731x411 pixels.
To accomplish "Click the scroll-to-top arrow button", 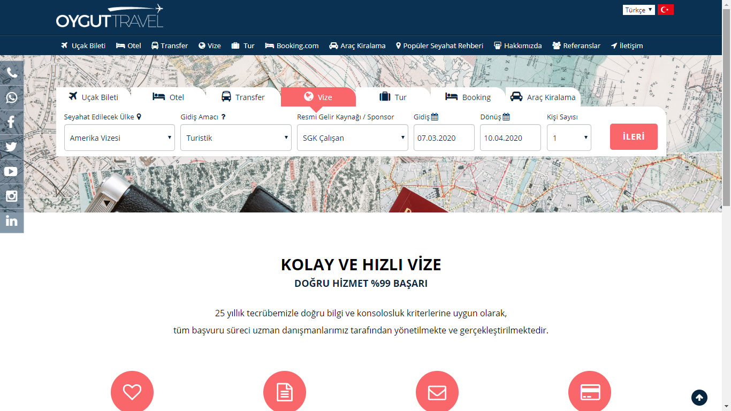I will 699,398.
